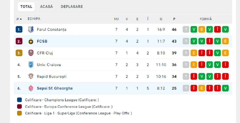Image resolution: width=240 pixels, height=123 pixels.
Task: Click Farul Constanța's gray question mark form icon
Action: point(186,30)
